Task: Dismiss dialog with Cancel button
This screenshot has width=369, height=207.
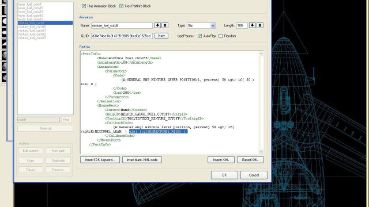Action: click(254, 175)
